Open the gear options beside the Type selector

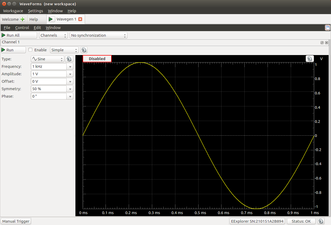click(69, 59)
